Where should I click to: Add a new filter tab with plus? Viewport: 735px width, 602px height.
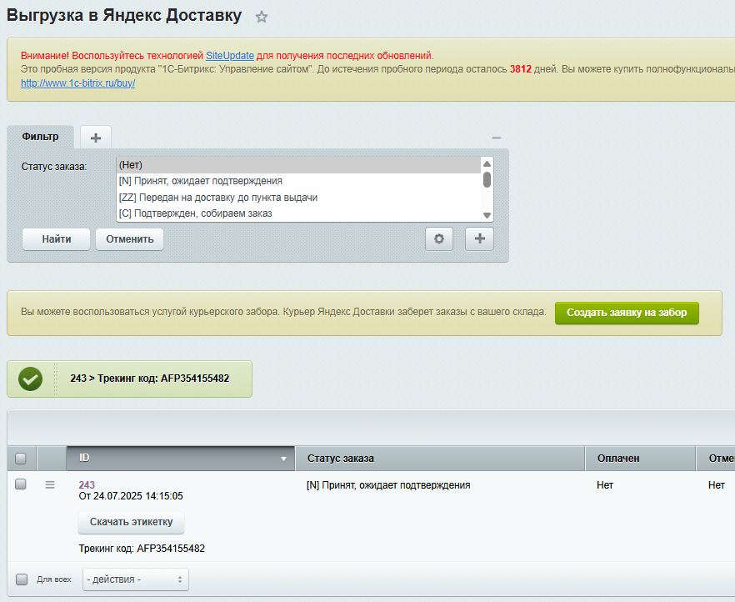[x=96, y=138]
